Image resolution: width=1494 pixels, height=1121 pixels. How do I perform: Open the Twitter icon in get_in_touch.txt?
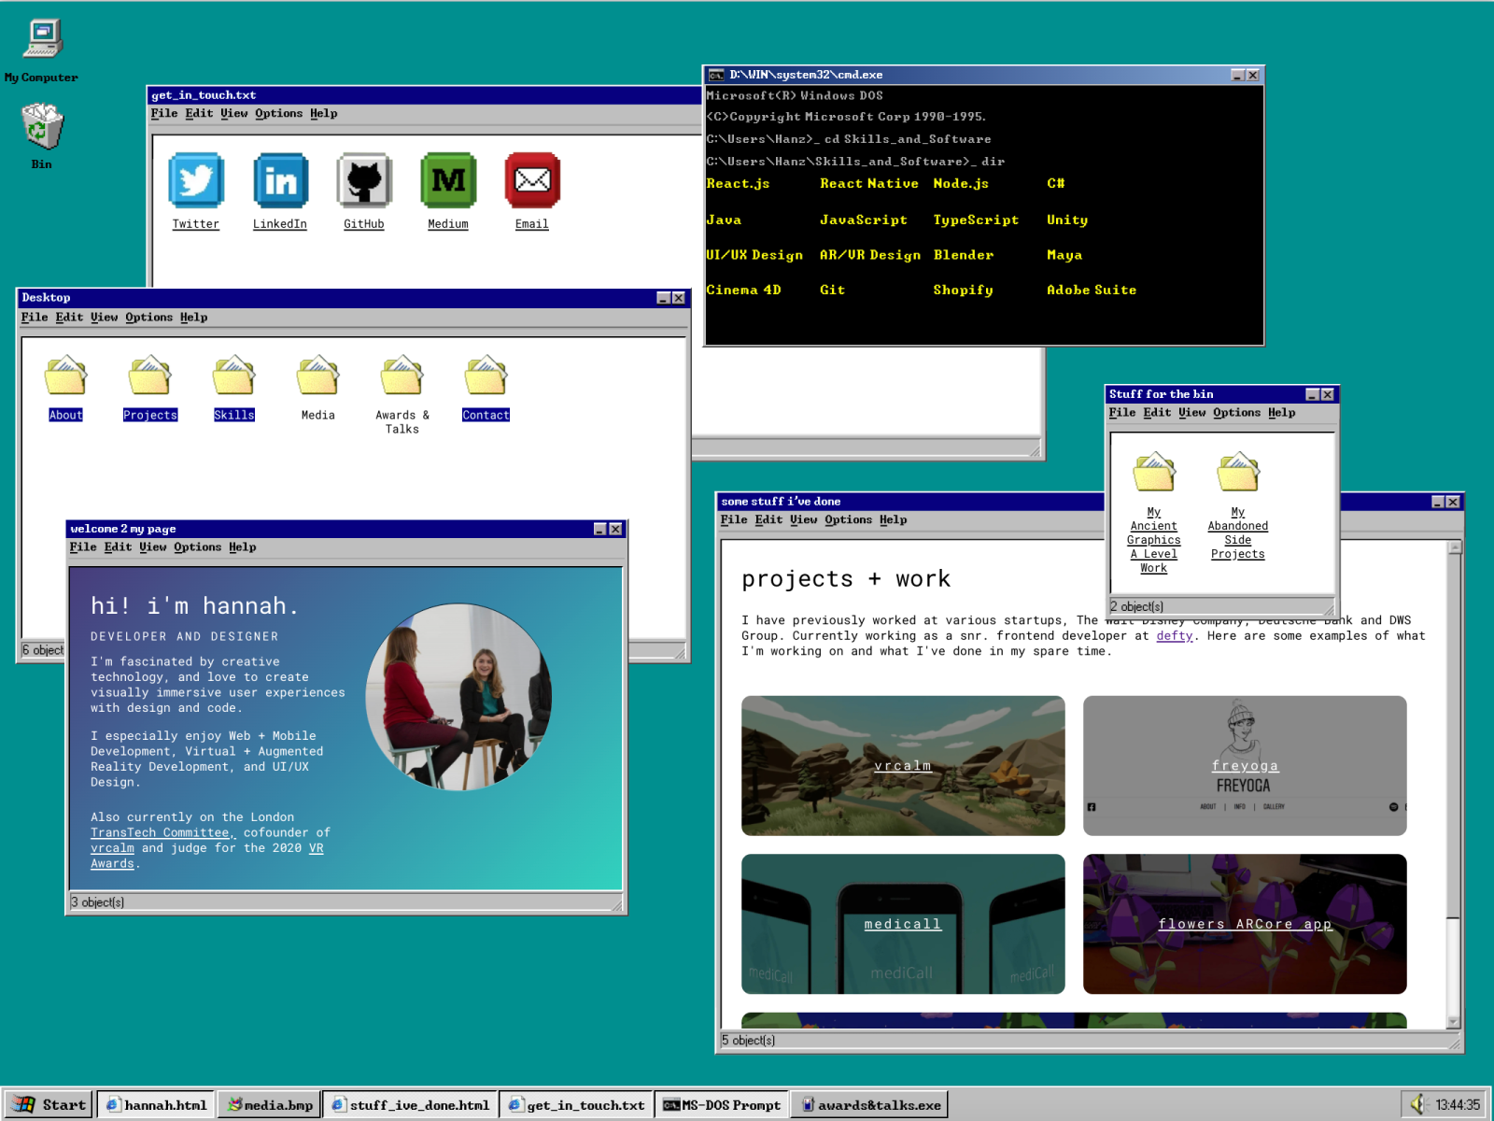(195, 180)
